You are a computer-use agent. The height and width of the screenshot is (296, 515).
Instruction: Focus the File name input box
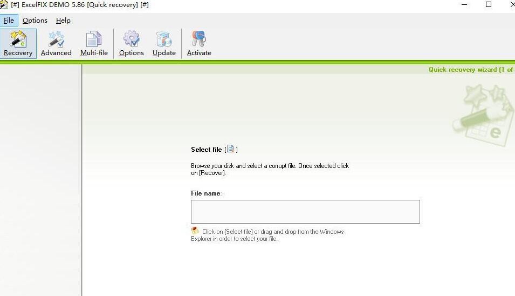point(305,212)
